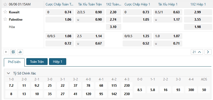Select full-match draw odds 3.10
The width and height of the screenshot is (213, 100).
113,27
